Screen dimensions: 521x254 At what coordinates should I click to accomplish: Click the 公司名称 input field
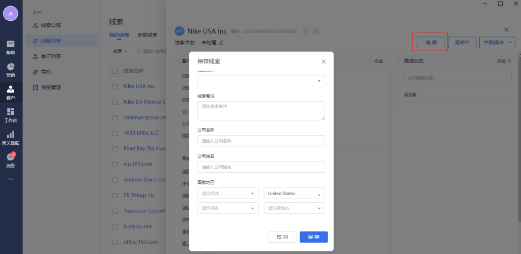pyautogui.click(x=261, y=141)
